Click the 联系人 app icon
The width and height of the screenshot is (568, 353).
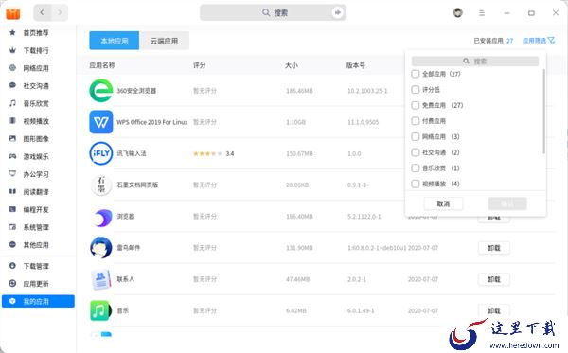(x=101, y=279)
